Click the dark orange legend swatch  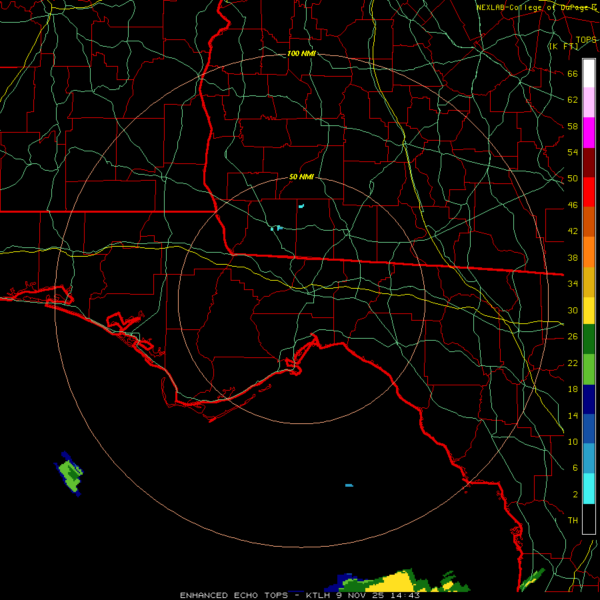pyautogui.click(x=589, y=222)
